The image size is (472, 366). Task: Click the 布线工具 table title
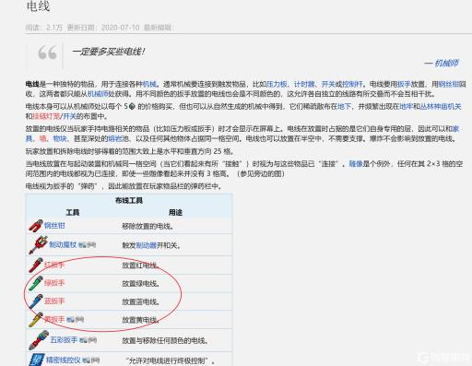pyautogui.click(x=129, y=201)
